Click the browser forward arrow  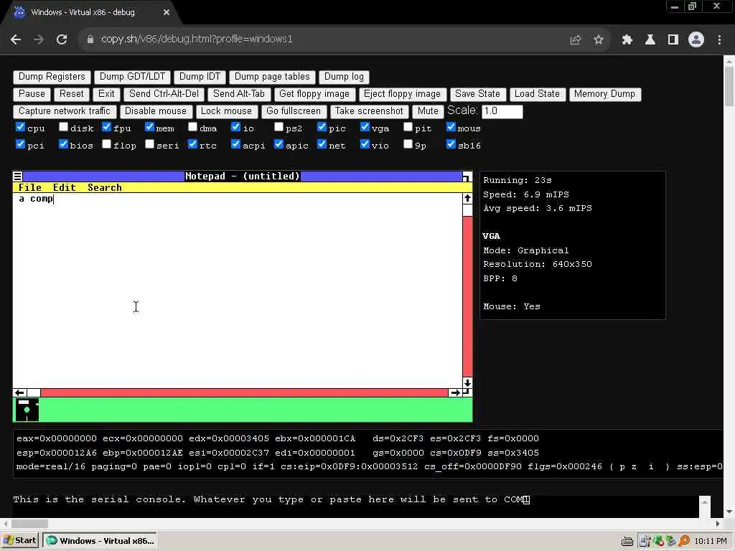click(x=39, y=40)
